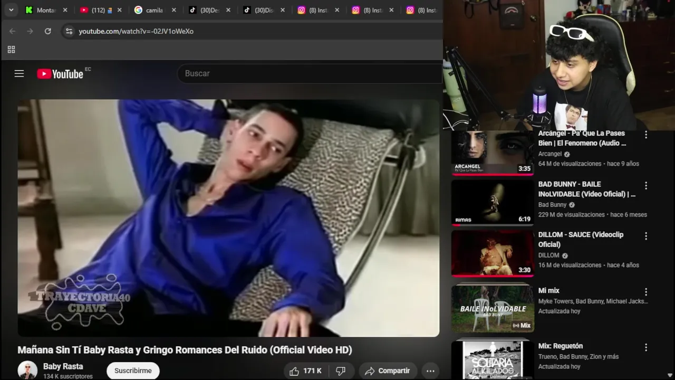Open options menu for 'Mix: Reguetón'
The image size is (675, 380).
[x=646, y=347]
